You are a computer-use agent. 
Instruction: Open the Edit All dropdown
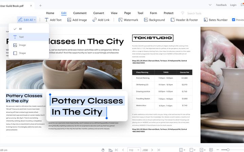pos(27,20)
